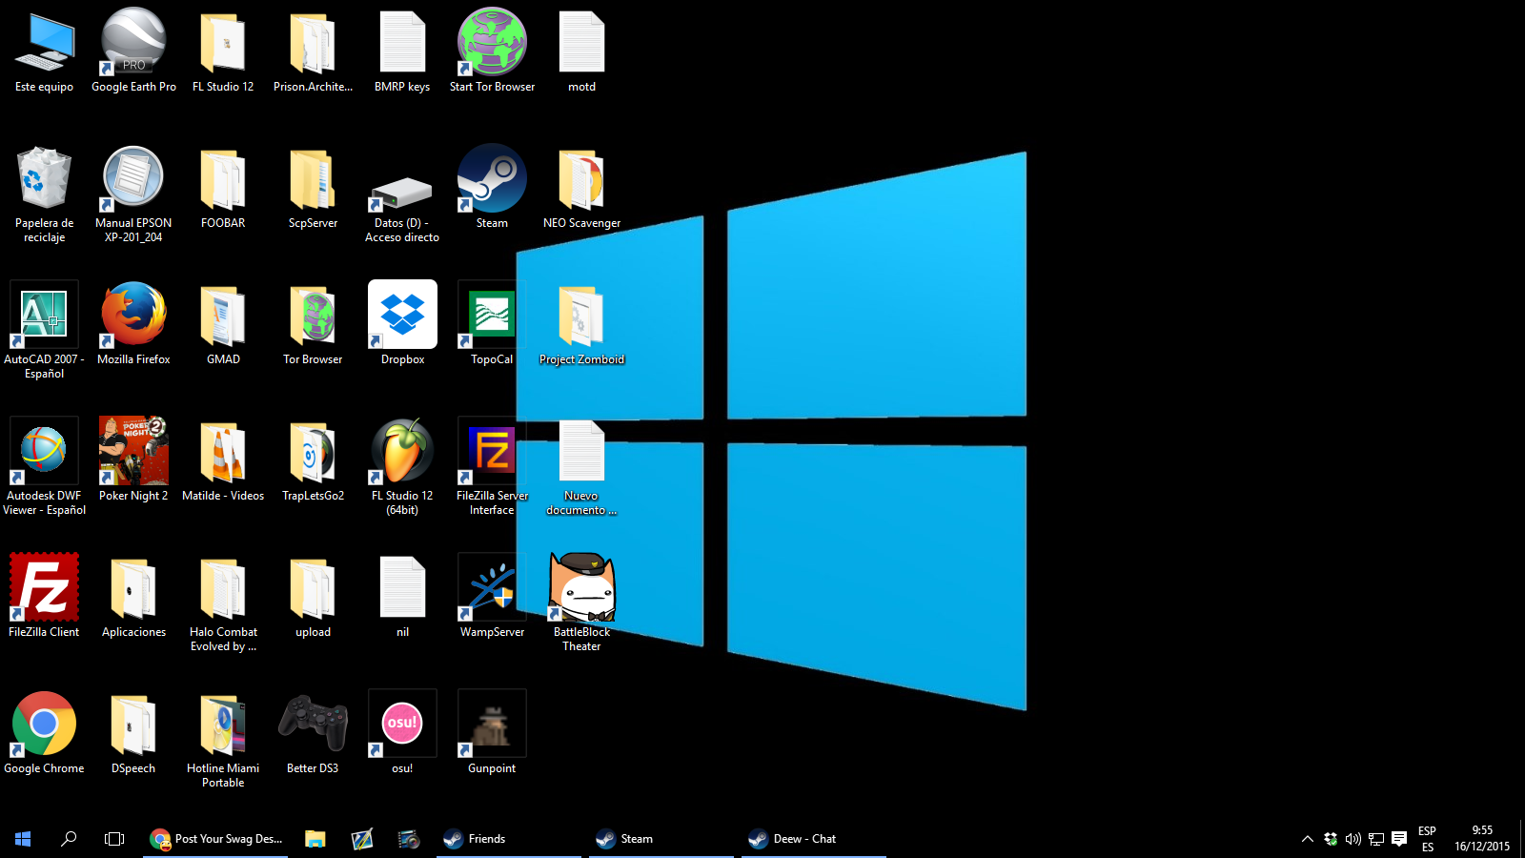Launch Google Chrome from the desktop

click(x=44, y=733)
